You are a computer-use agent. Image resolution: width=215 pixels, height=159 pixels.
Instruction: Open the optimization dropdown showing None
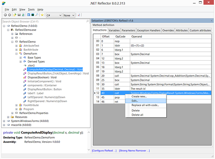[x=69, y=15]
